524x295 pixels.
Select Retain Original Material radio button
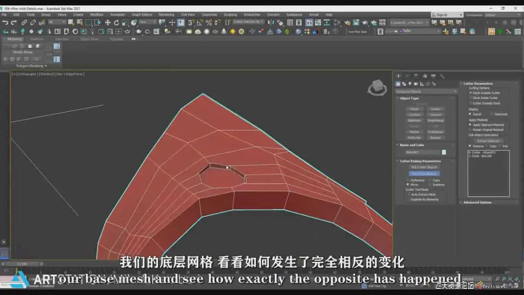point(486,130)
